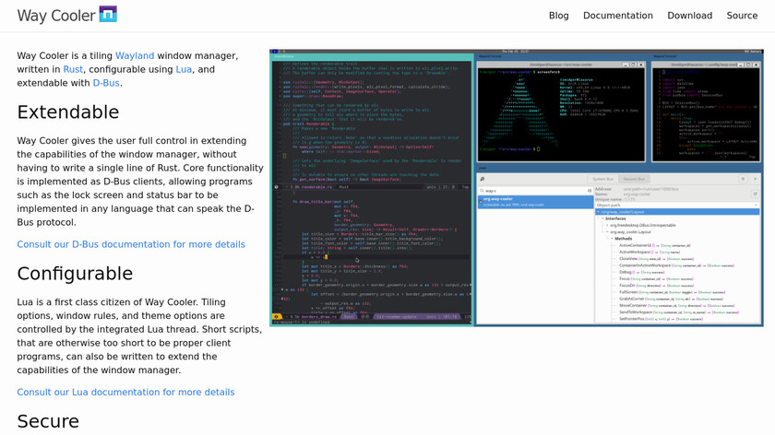Consult the Lua documentation link
The width and height of the screenshot is (775, 435).
point(125,392)
